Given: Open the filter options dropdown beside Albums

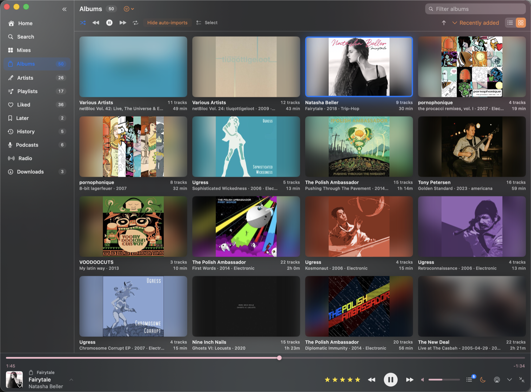Looking at the screenshot, I should pos(129,9).
